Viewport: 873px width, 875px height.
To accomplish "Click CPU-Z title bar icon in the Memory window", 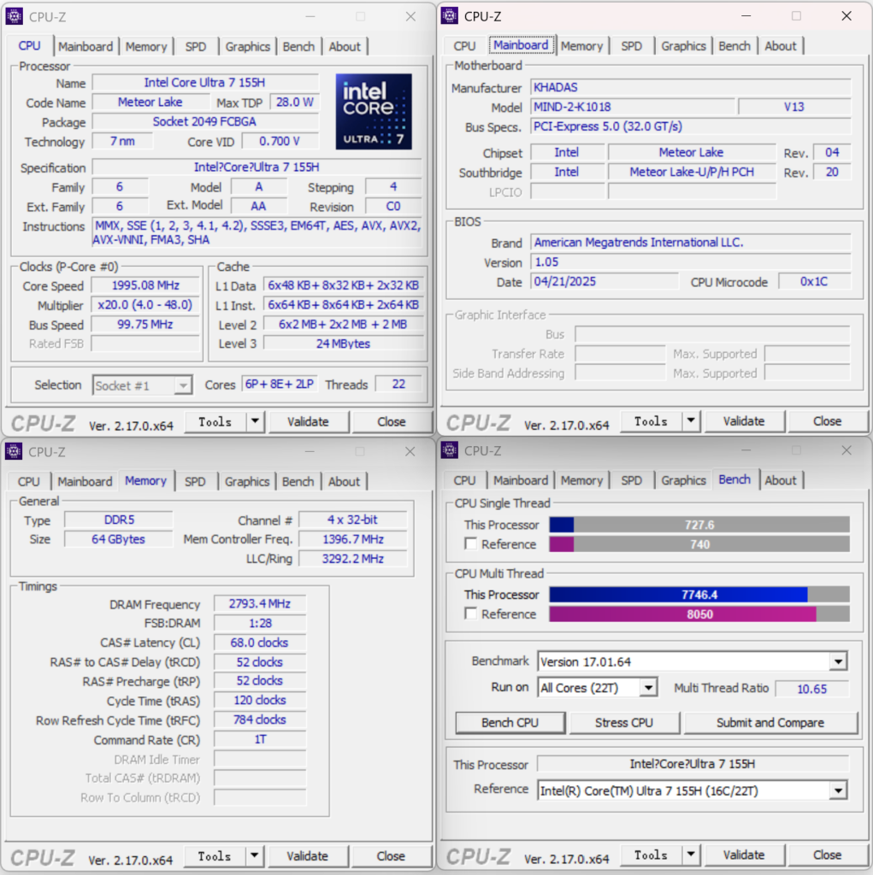I will pos(14,452).
